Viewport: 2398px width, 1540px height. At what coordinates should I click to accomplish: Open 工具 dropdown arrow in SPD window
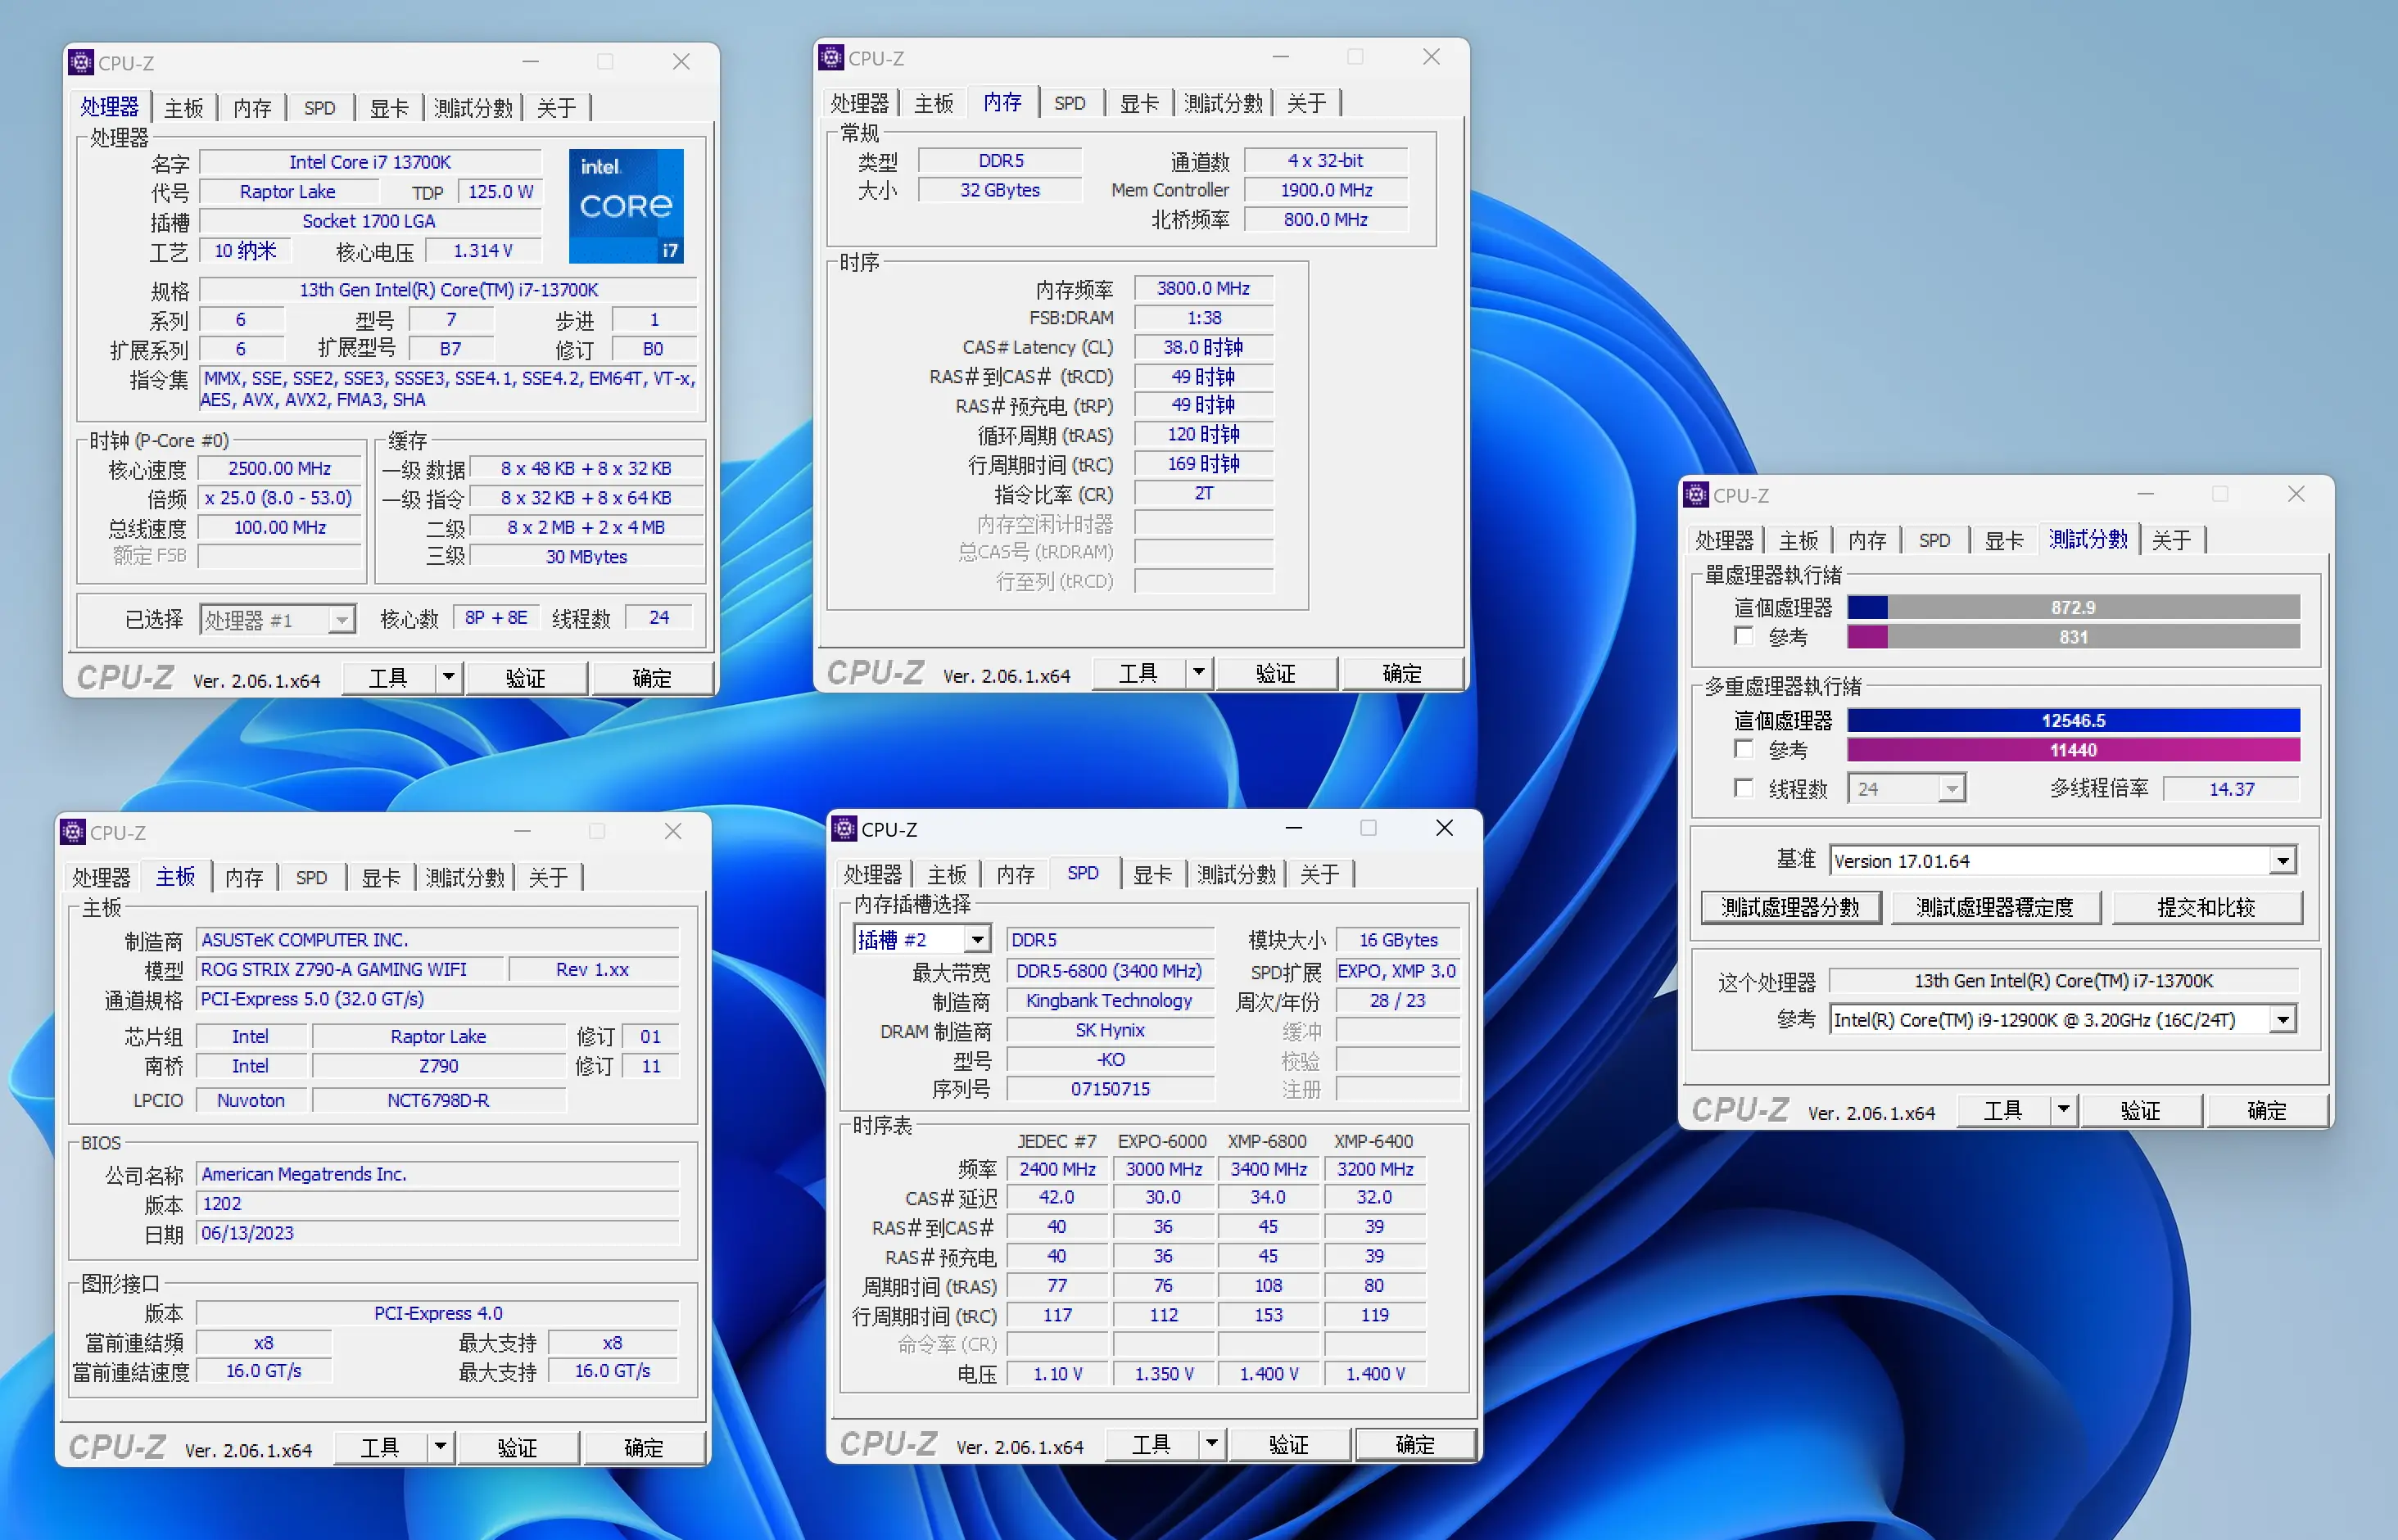click(x=1211, y=1443)
